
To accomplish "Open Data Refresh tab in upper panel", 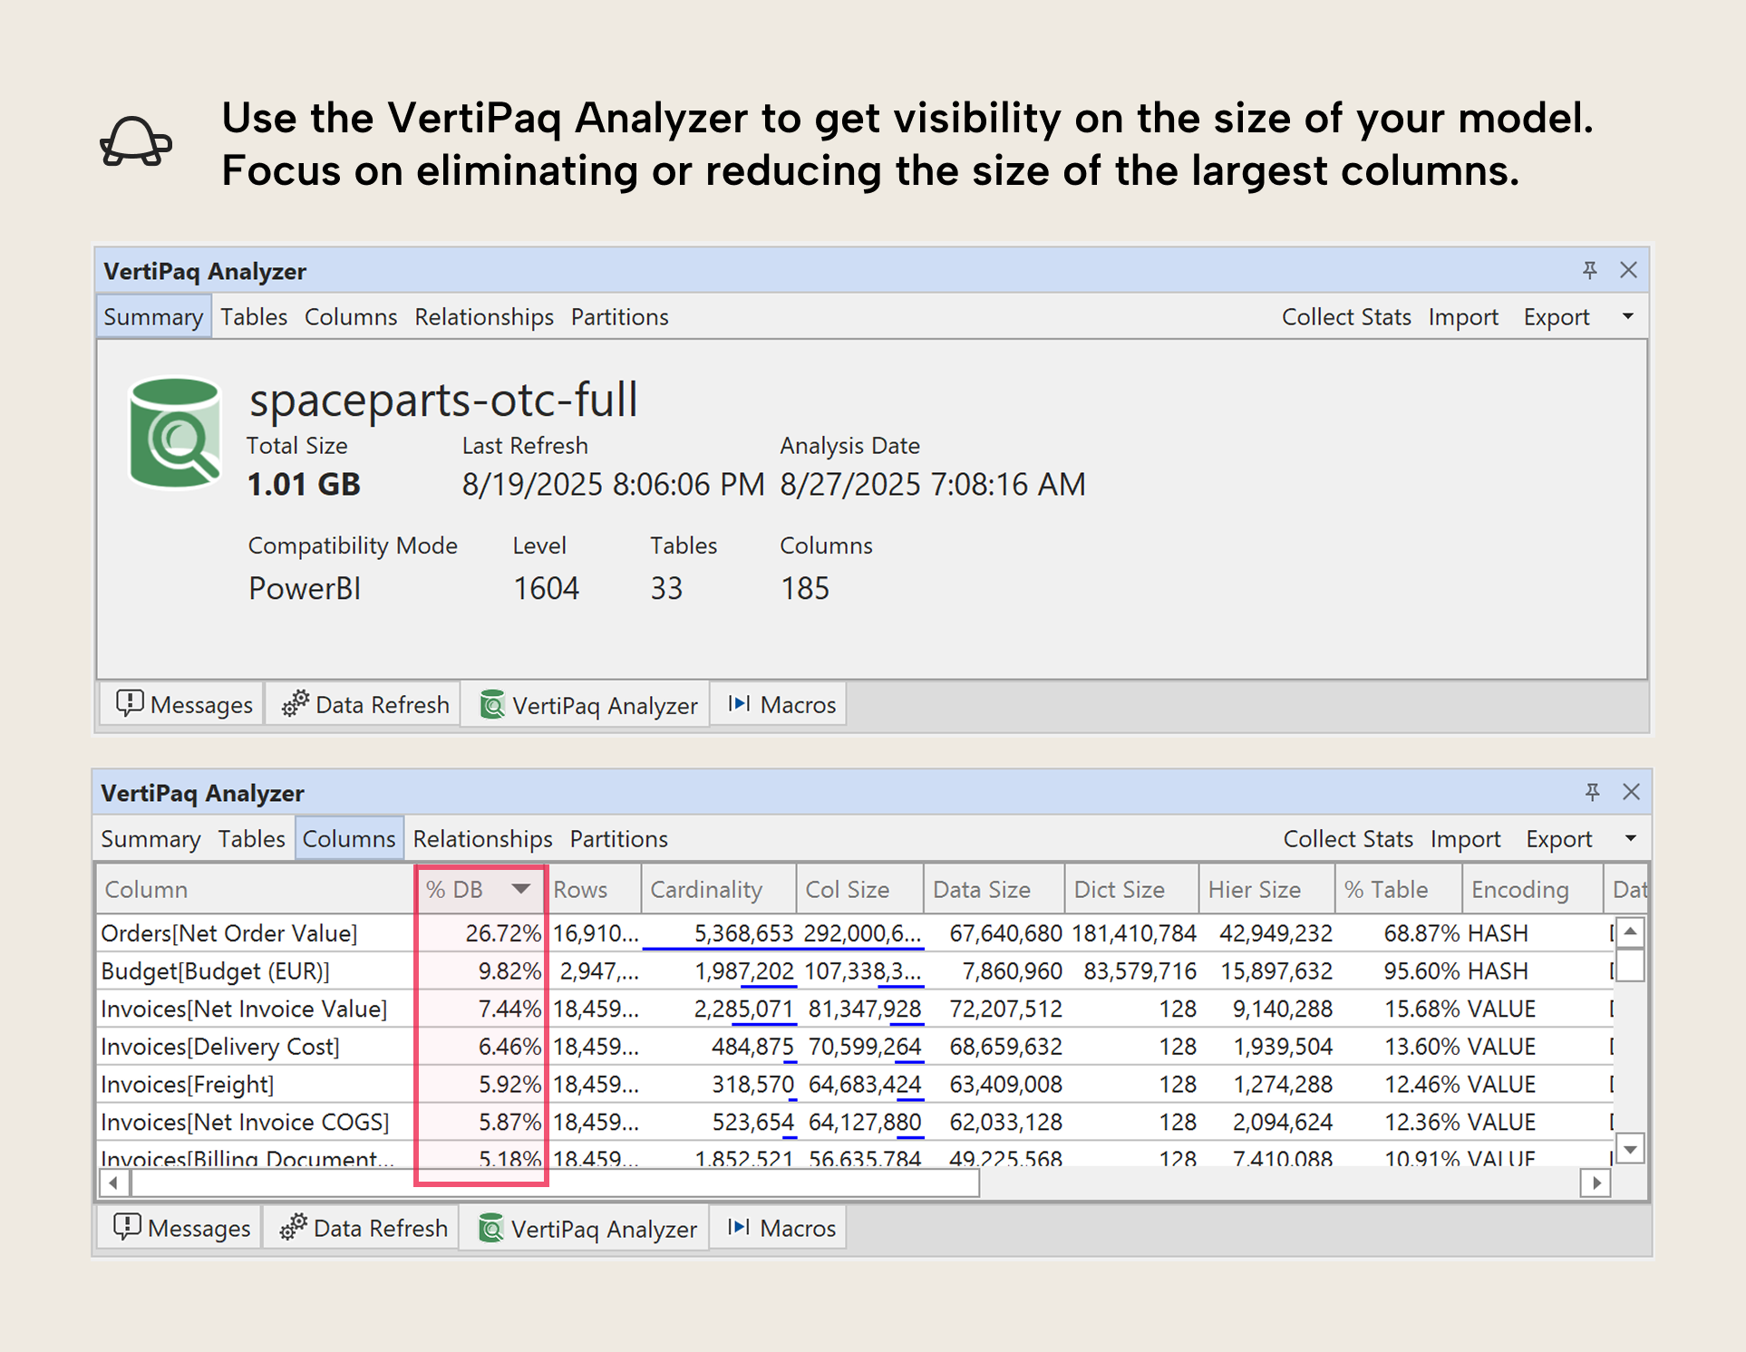I will click(x=364, y=704).
